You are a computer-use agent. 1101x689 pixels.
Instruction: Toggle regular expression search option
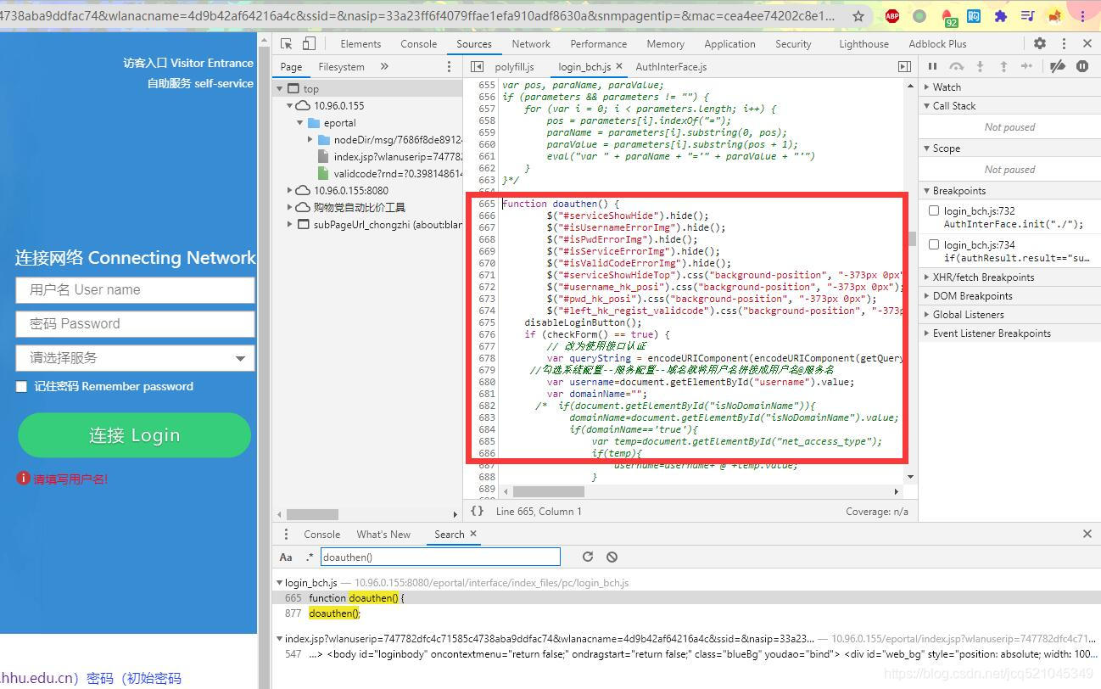click(x=310, y=557)
